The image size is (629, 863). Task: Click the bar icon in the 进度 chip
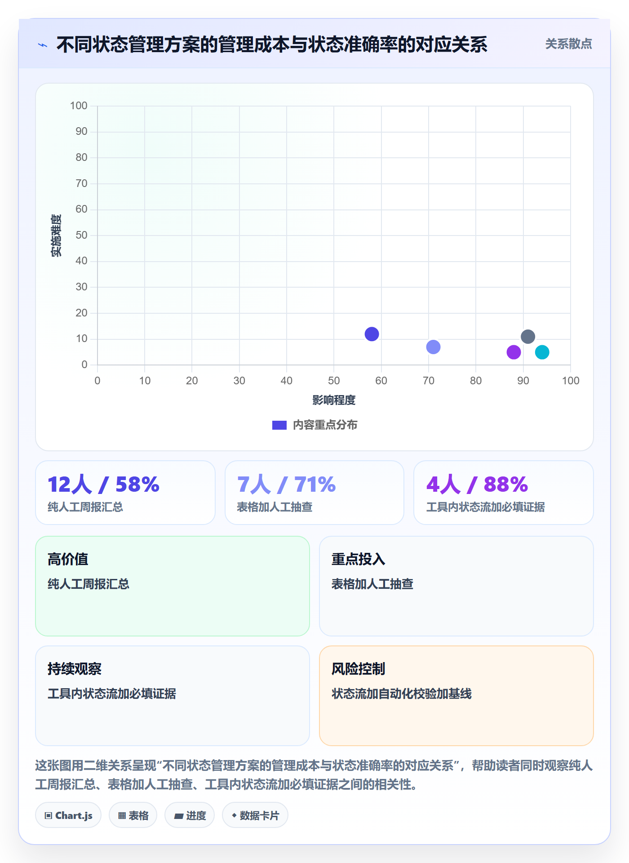pos(178,816)
